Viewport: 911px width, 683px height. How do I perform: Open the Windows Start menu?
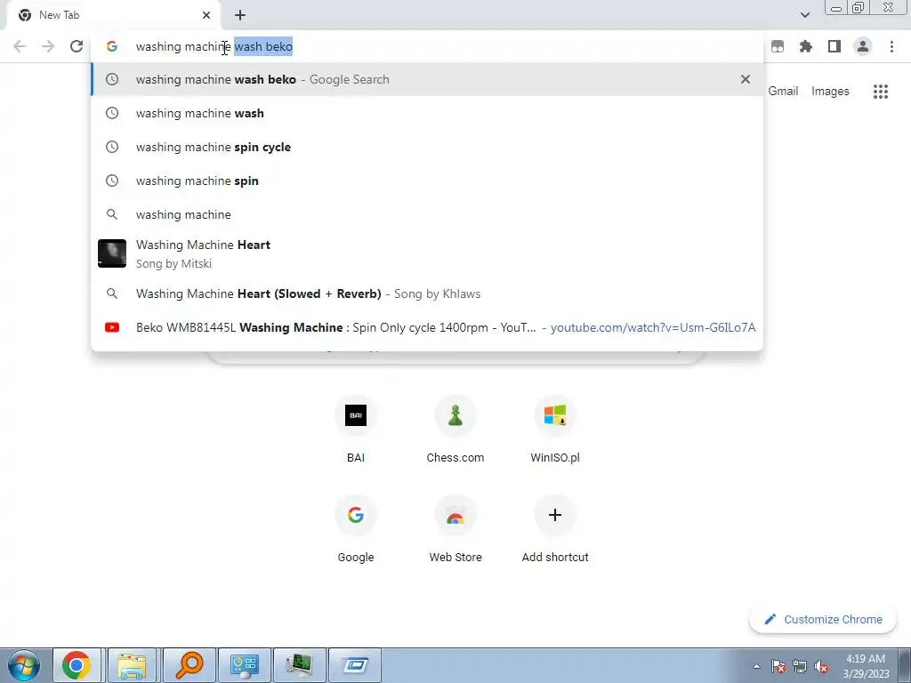point(24,665)
